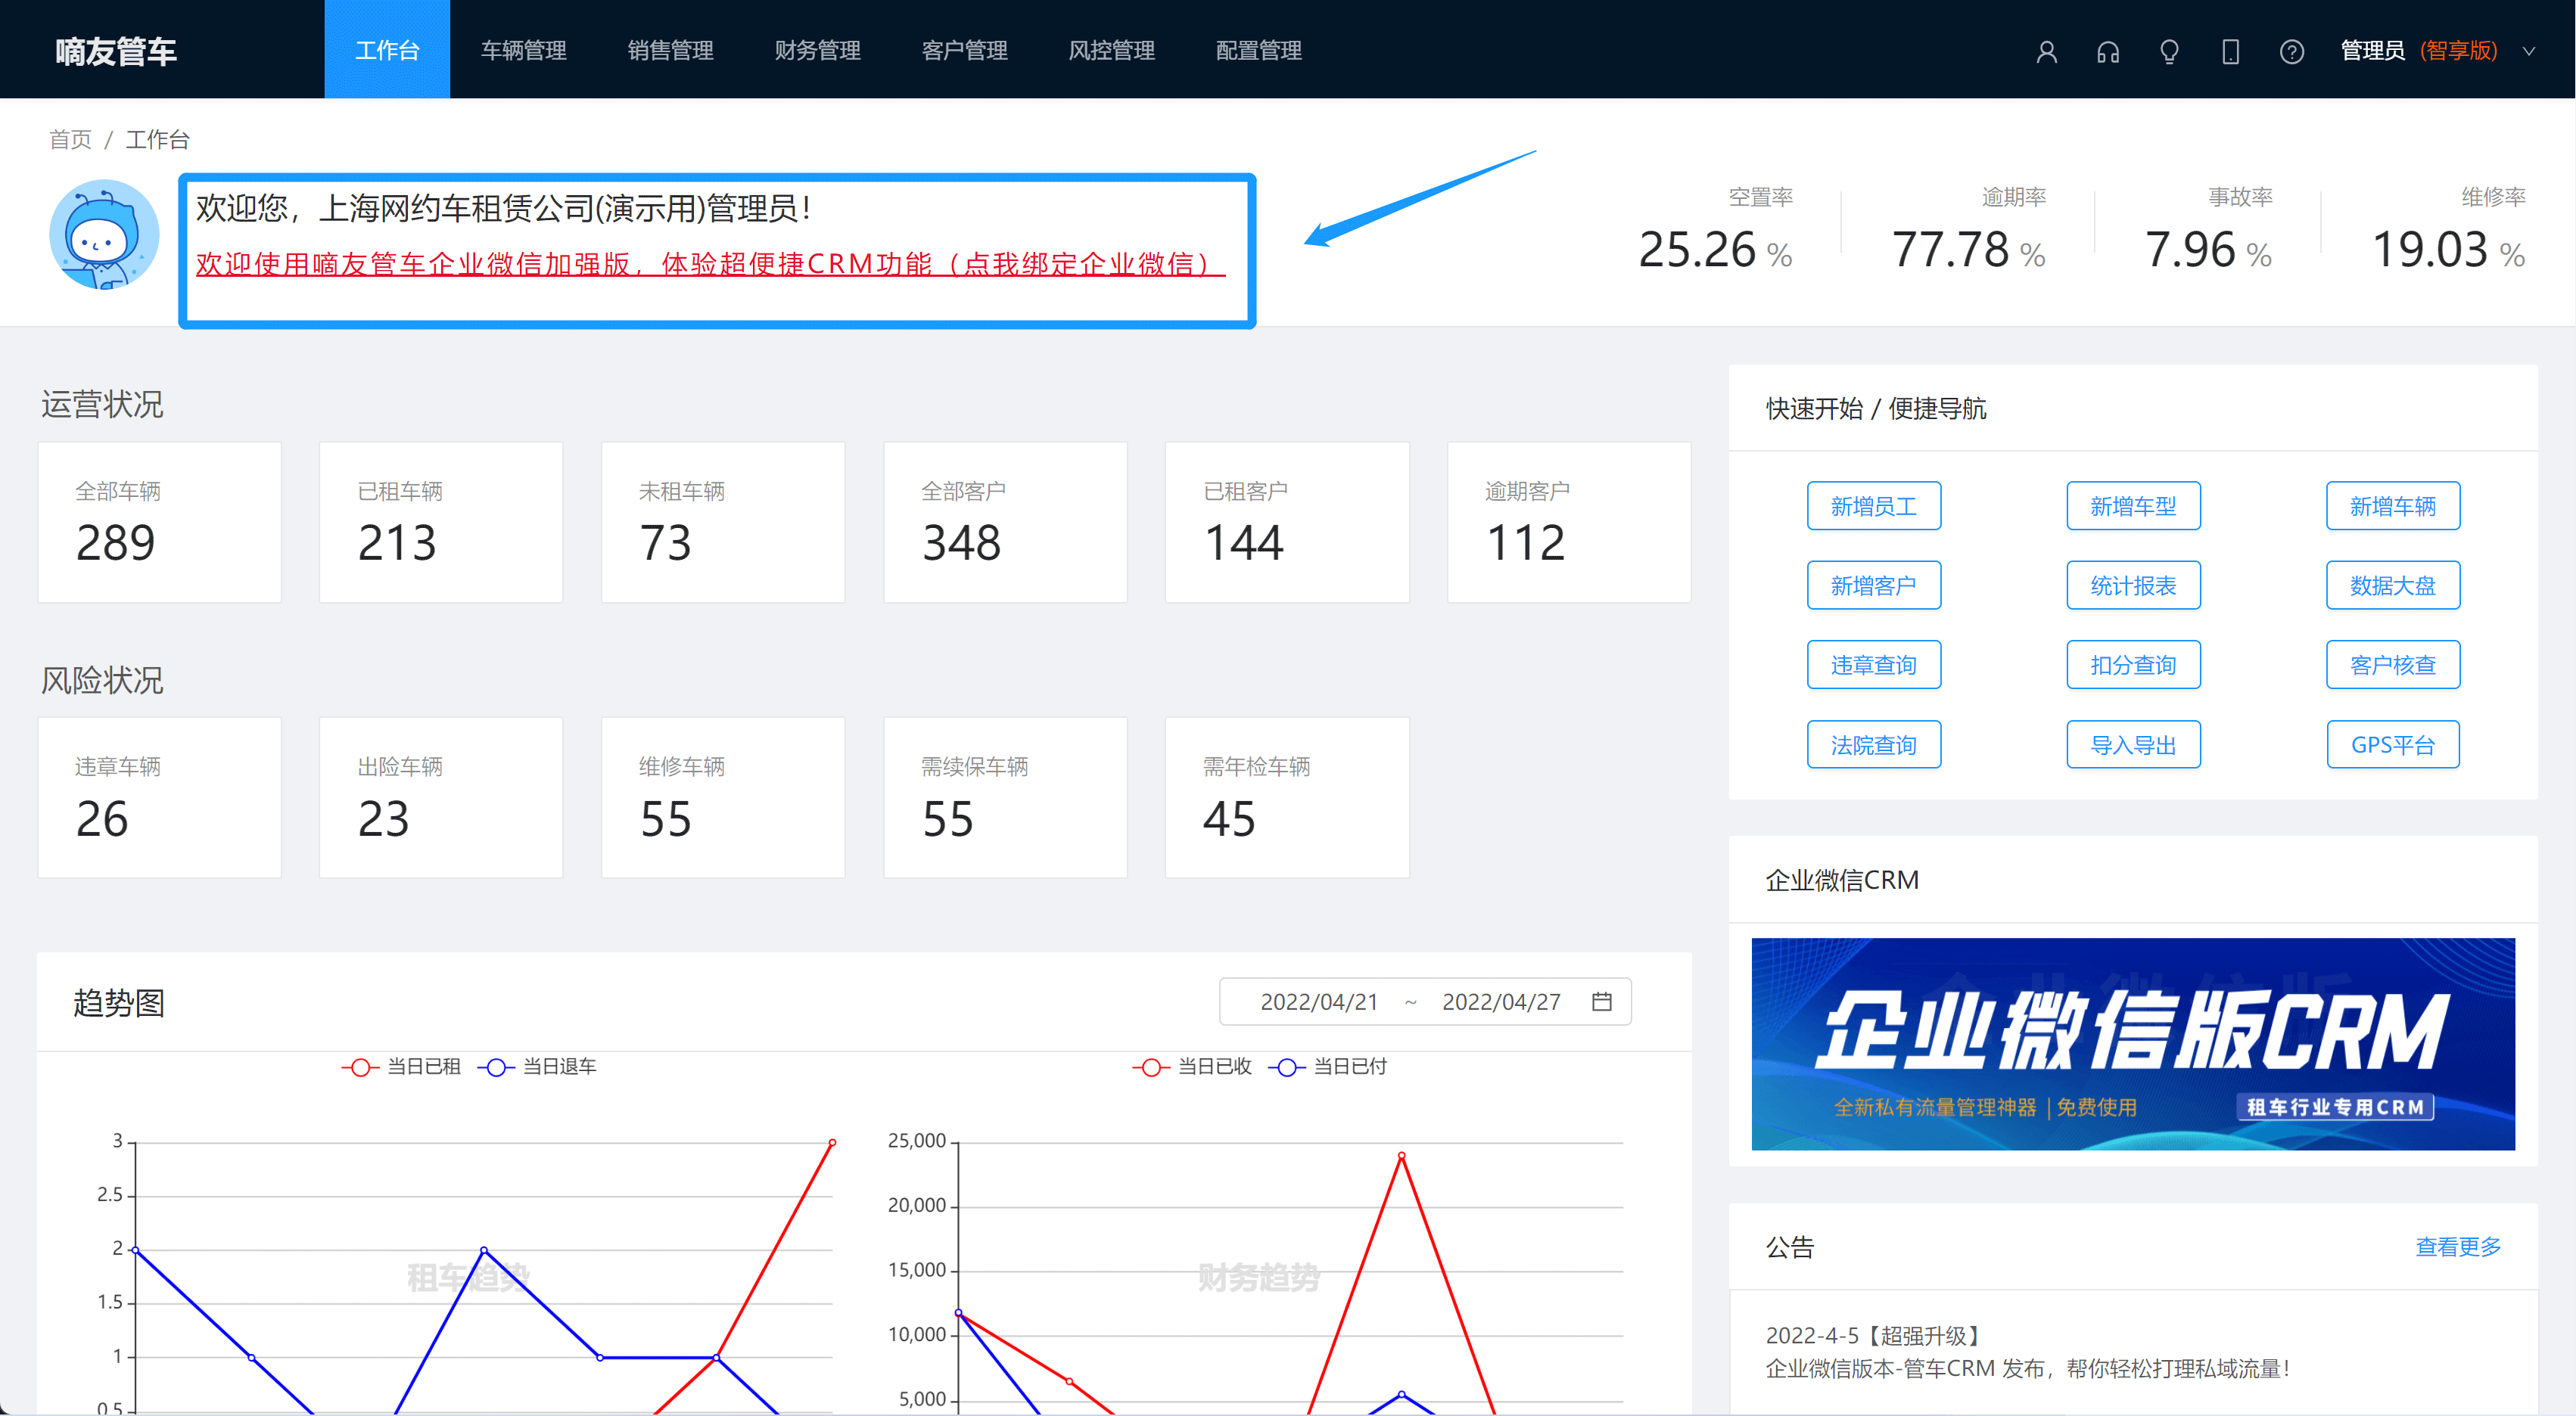Click the 违章查询 button

click(x=1873, y=665)
